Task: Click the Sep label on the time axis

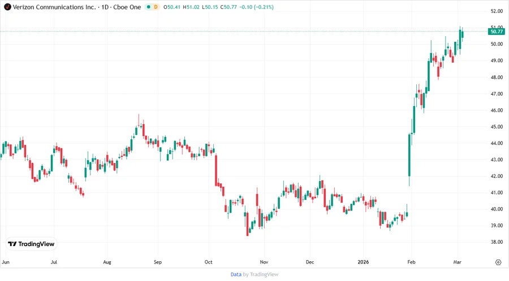Action: (x=158, y=262)
